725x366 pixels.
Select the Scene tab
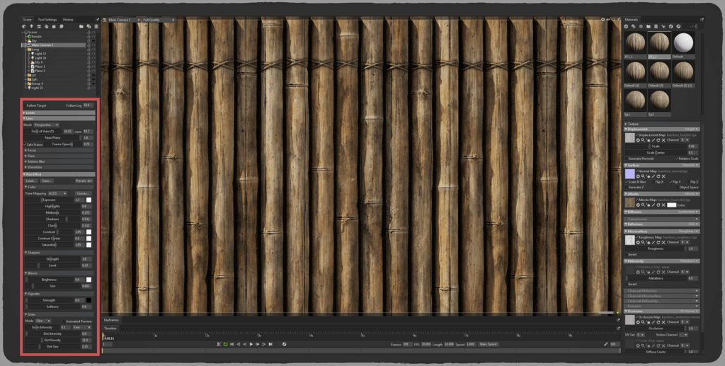28,19
